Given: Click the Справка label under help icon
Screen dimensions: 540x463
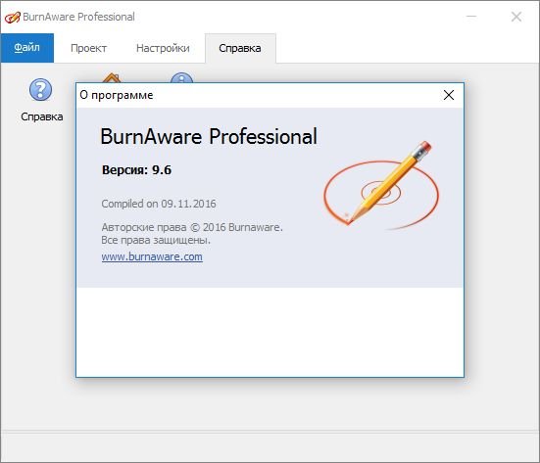Looking at the screenshot, I should (x=42, y=116).
